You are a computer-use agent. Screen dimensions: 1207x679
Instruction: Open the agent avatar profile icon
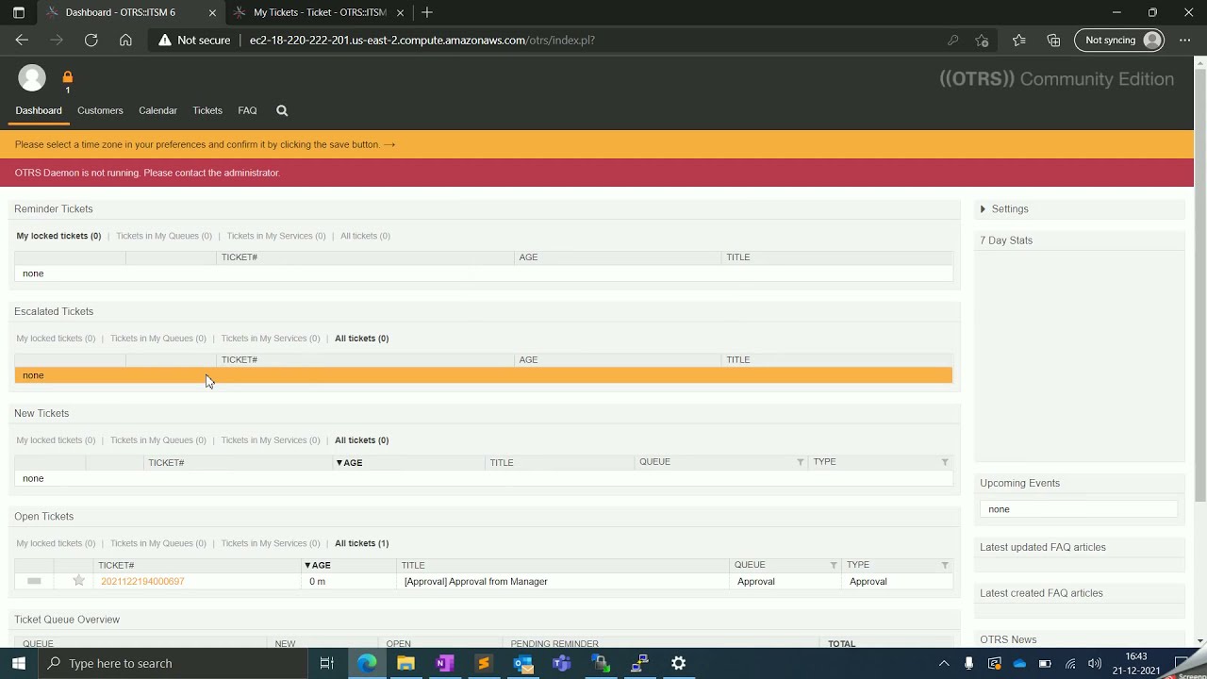coord(32,78)
